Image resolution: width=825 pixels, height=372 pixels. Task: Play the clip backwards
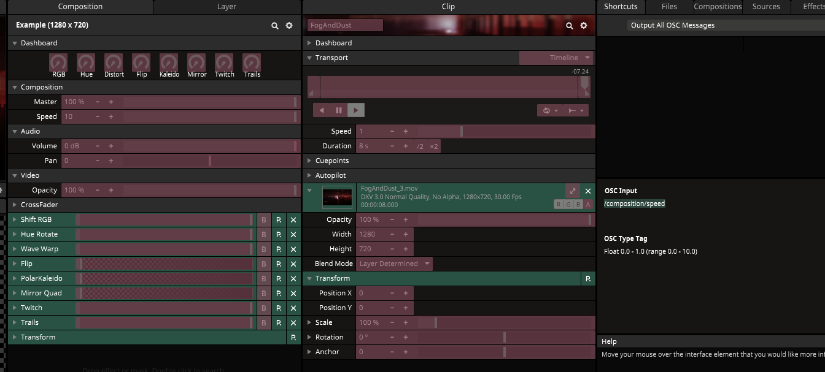[x=322, y=110]
